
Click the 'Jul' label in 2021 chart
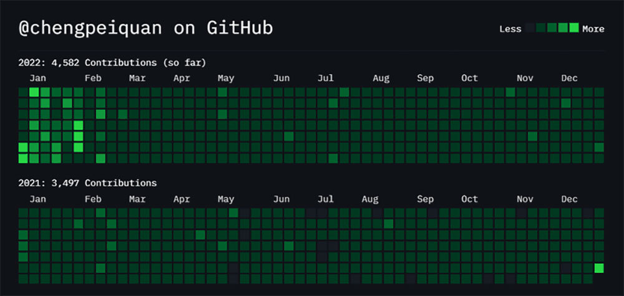326,199
